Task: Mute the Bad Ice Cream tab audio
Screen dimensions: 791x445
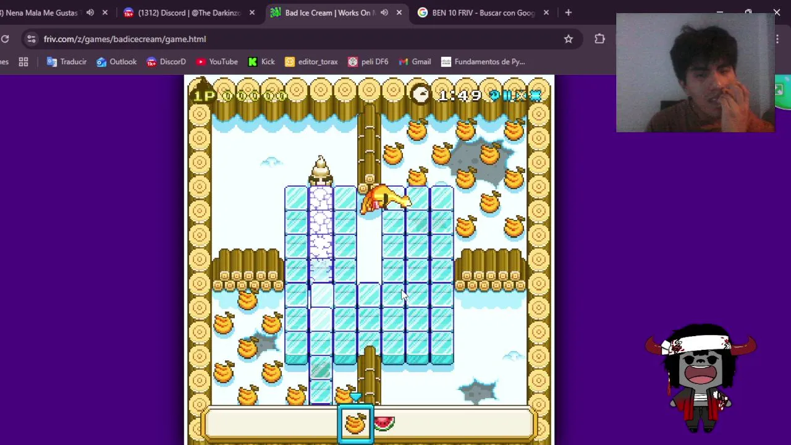Action: click(384, 12)
